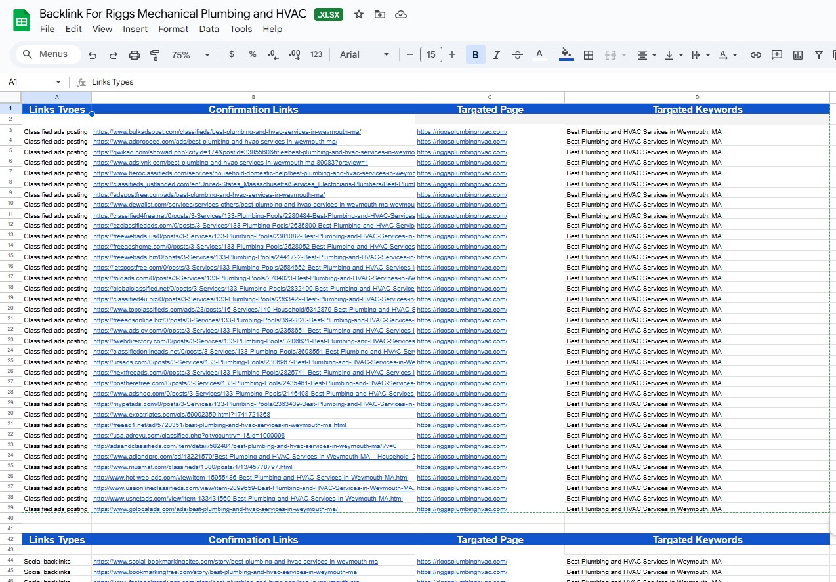
Task: Open the Insert menu
Action: [135, 29]
